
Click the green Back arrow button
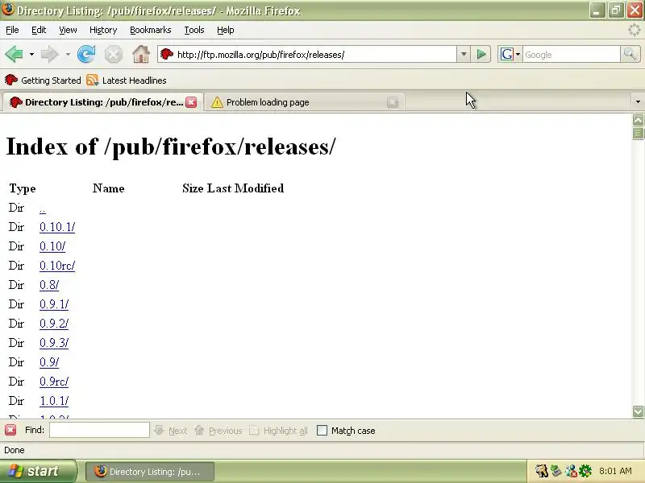coord(14,54)
